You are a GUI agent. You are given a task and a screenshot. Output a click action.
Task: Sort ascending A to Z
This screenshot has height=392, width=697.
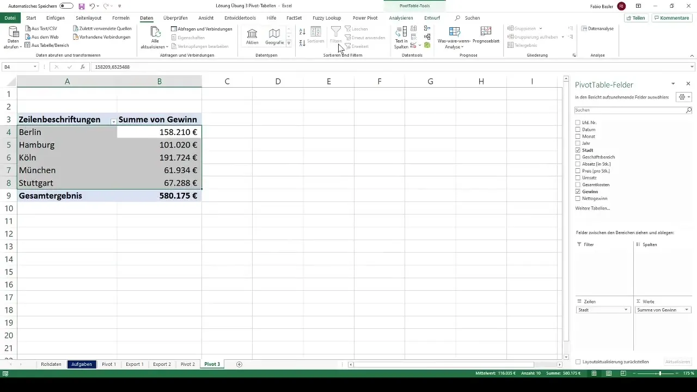click(302, 32)
